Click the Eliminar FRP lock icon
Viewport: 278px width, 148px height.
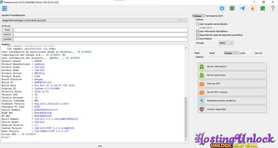[x=202, y=83]
